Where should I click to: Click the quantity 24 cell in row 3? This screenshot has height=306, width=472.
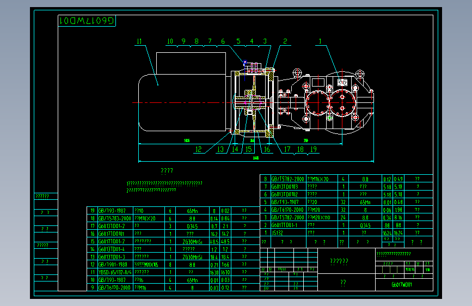pos(343,217)
